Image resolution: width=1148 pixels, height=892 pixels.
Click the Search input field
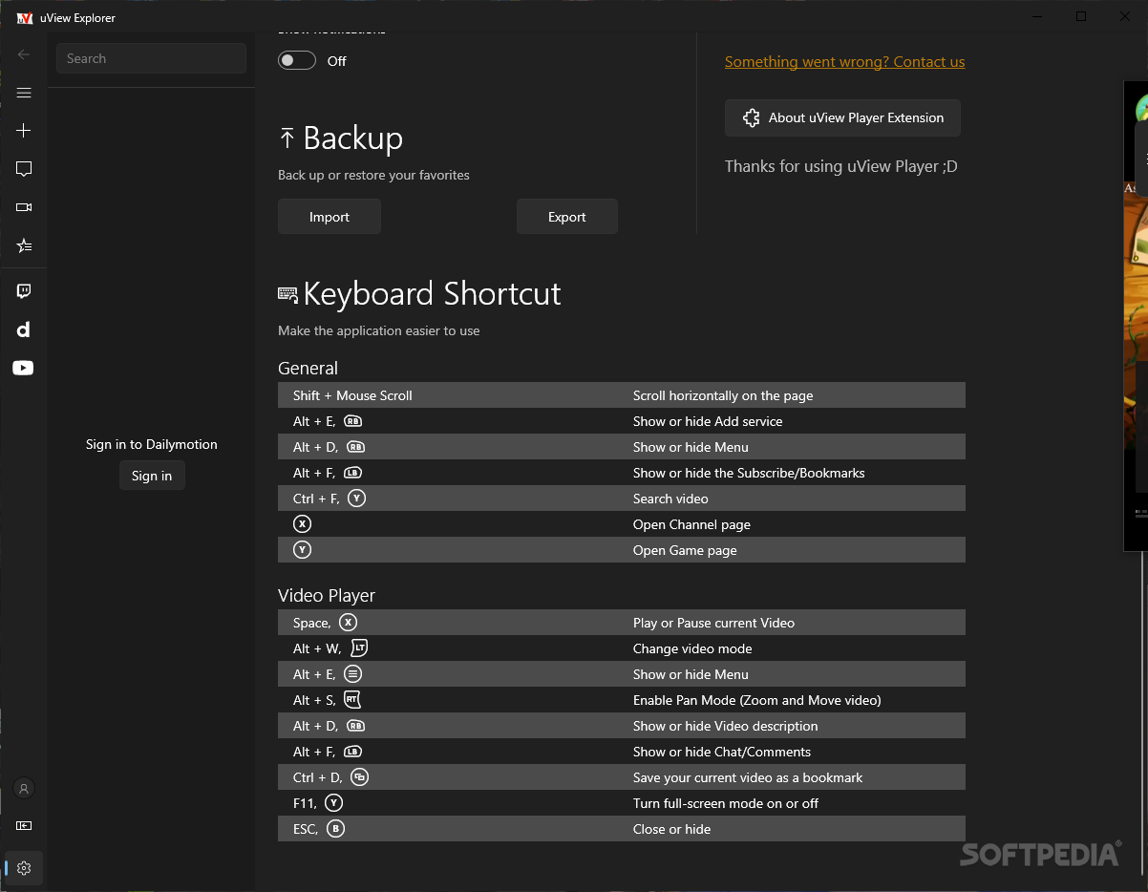(x=151, y=58)
